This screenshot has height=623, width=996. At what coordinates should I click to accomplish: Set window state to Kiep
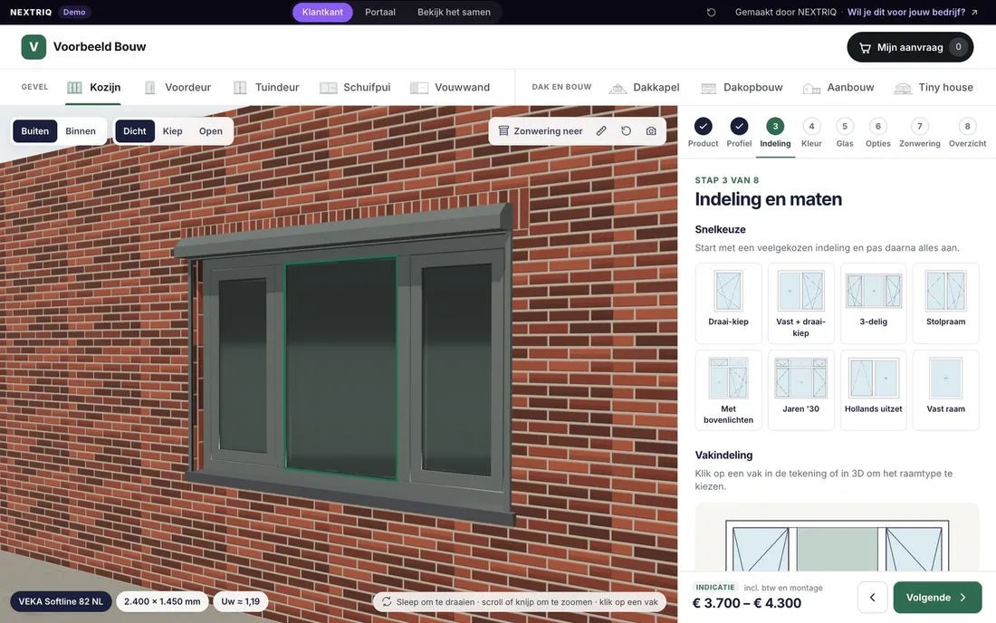pyautogui.click(x=172, y=130)
